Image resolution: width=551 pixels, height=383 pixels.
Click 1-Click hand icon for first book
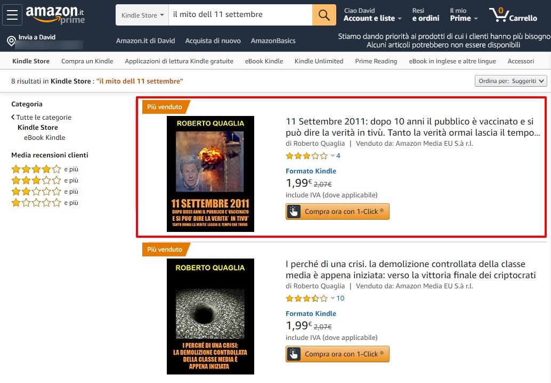click(294, 212)
